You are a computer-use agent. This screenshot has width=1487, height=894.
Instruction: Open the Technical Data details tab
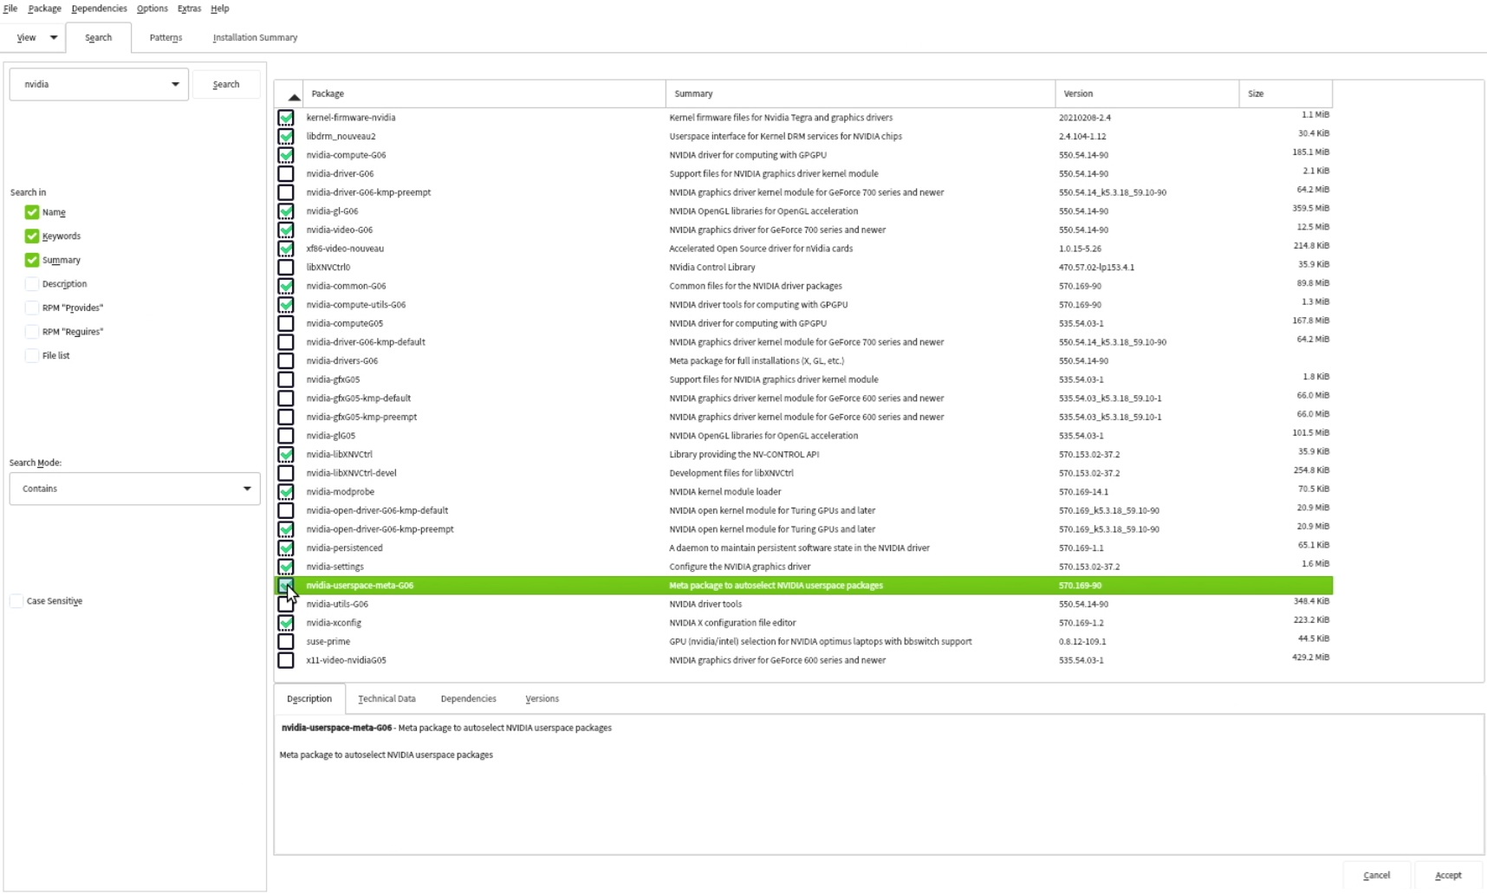(x=386, y=699)
